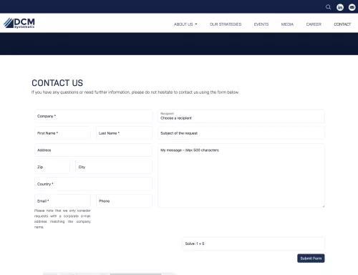The width and height of the screenshot is (358, 275).
Task: Click the corporate e-mail notice text
Action: [x=62, y=218]
